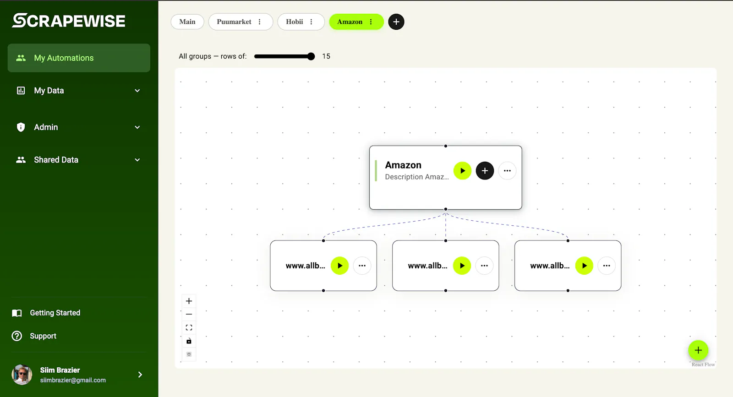Open the My Data menu item
Screen dimensions: 733x397
[79, 91]
